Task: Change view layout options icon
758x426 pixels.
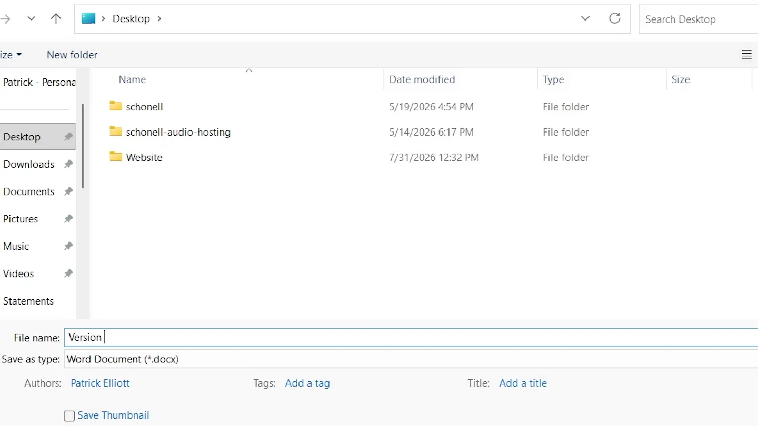Action: 746,55
